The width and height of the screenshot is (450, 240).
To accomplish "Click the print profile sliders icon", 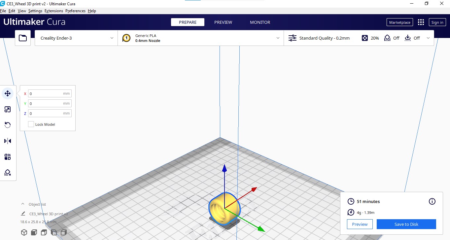I will 293,38.
